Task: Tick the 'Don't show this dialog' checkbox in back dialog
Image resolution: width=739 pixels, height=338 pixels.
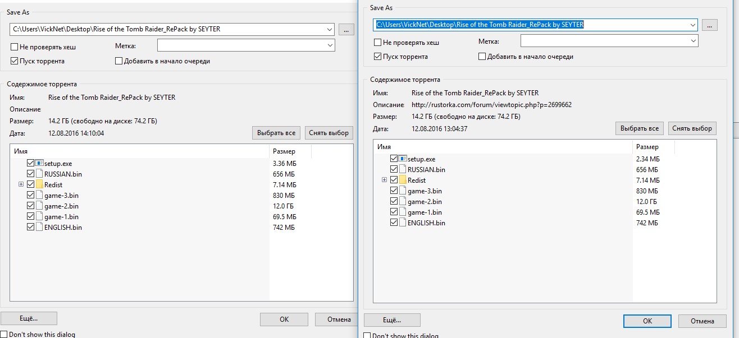Action: (x=4, y=335)
